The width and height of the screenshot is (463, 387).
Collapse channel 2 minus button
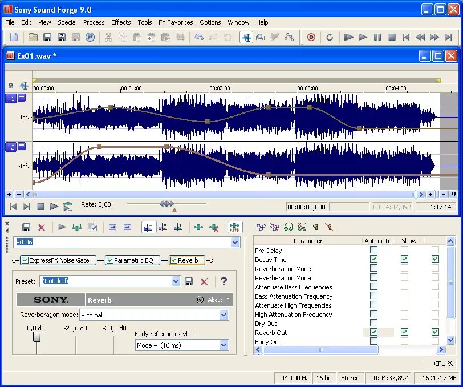point(22,146)
